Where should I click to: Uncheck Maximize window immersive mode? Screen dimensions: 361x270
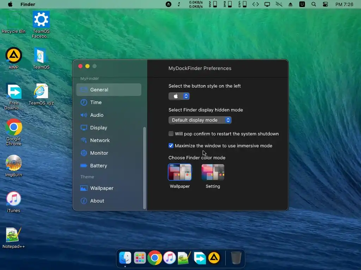tap(171, 146)
